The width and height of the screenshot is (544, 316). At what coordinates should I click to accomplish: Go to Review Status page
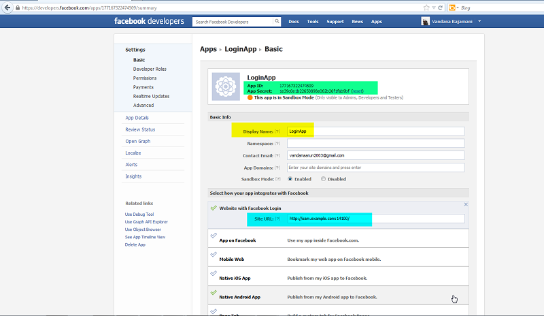(140, 129)
